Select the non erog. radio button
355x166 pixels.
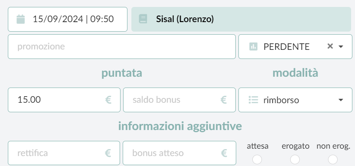click(x=333, y=159)
